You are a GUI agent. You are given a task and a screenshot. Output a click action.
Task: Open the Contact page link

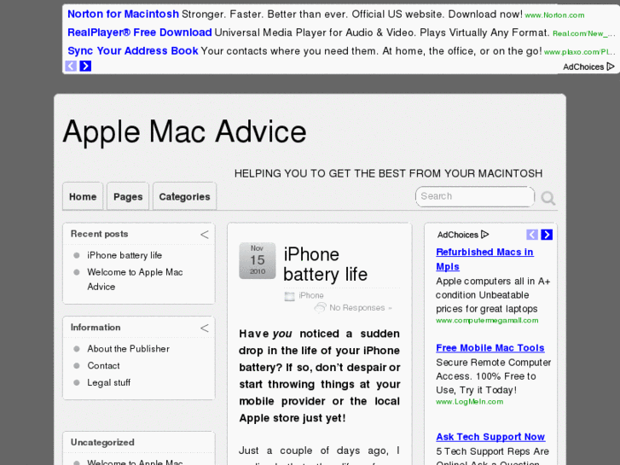[x=103, y=366]
